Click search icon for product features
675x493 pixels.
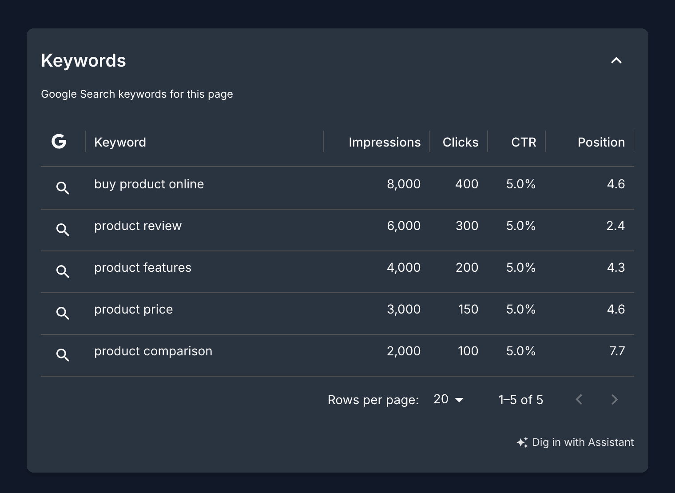pyautogui.click(x=63, y=271)
